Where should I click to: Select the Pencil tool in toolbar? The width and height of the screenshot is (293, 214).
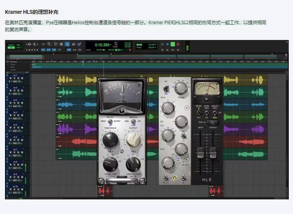point(79,44)
